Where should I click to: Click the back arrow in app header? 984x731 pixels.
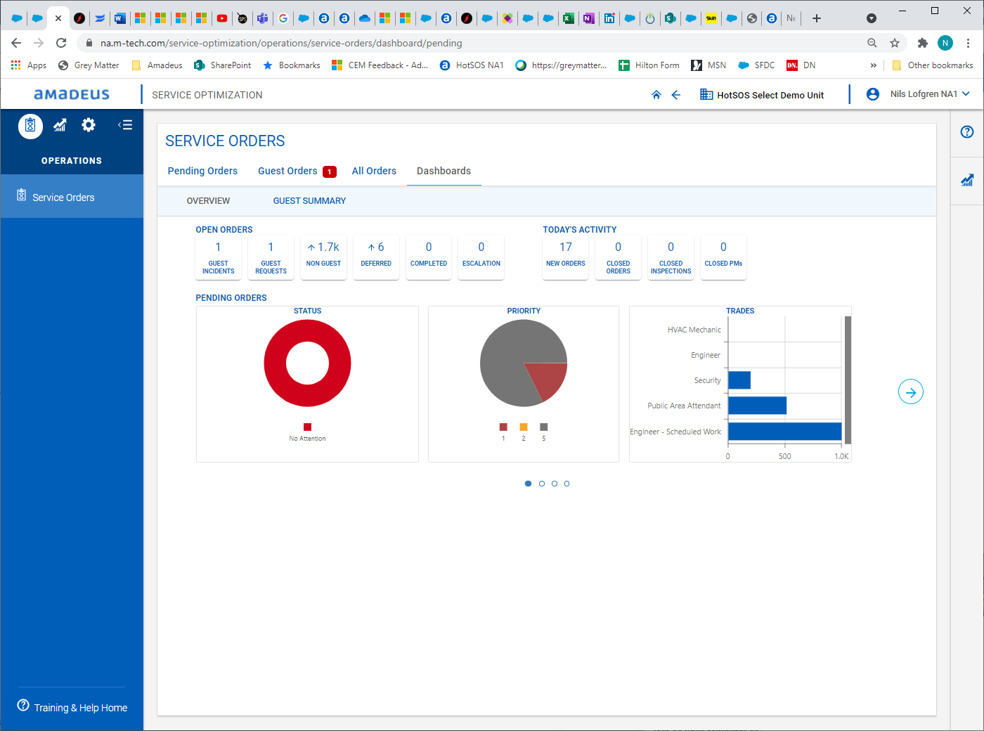pyautogui.click(x=676, y=95)
